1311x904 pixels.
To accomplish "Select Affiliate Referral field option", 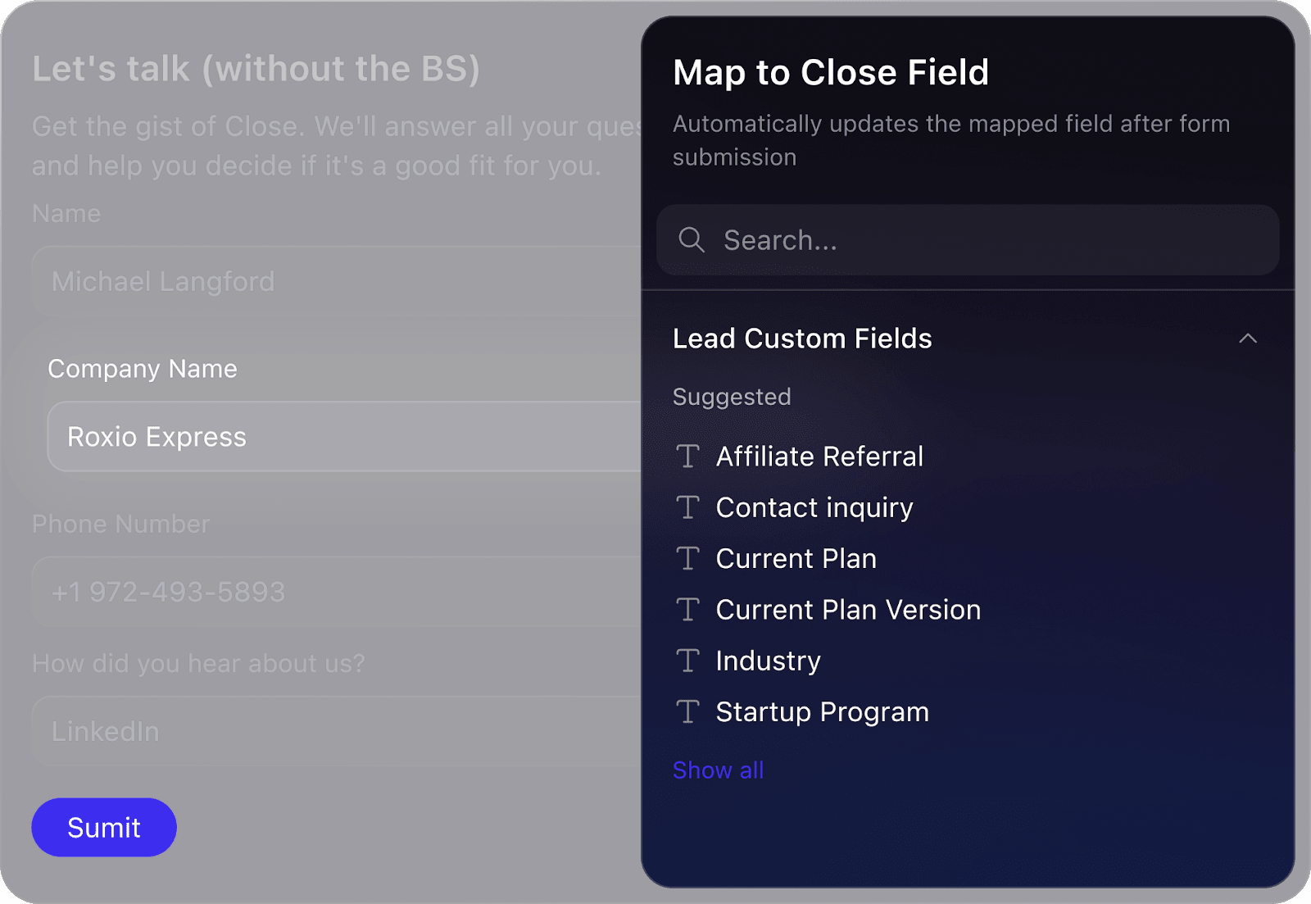I will (x=819, y=457).
